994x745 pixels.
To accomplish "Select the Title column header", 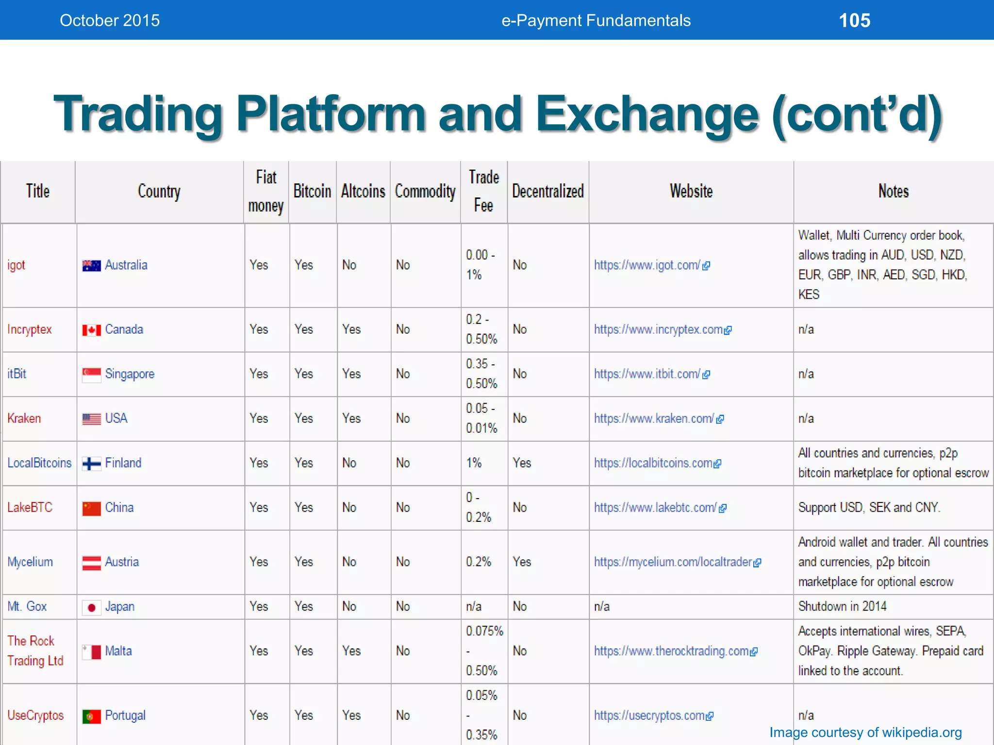I will [x=38, y=192].
